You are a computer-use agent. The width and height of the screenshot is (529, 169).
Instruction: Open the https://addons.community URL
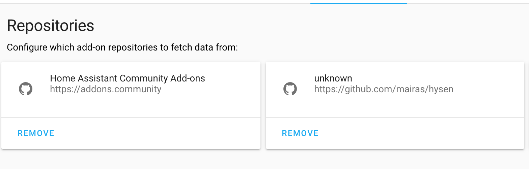point(106,89)
